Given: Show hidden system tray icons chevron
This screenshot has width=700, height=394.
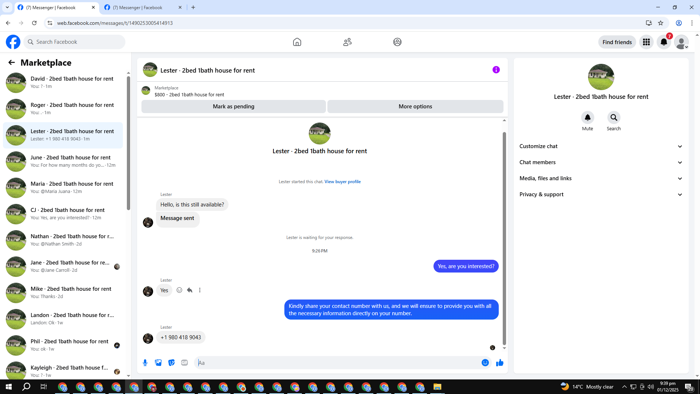Looking at the screenshot, I should (x=625, y=387).
